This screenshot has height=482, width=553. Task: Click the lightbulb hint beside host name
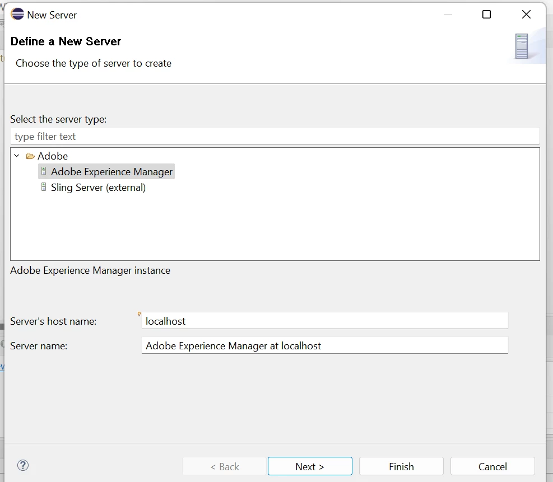pos(140,315)
